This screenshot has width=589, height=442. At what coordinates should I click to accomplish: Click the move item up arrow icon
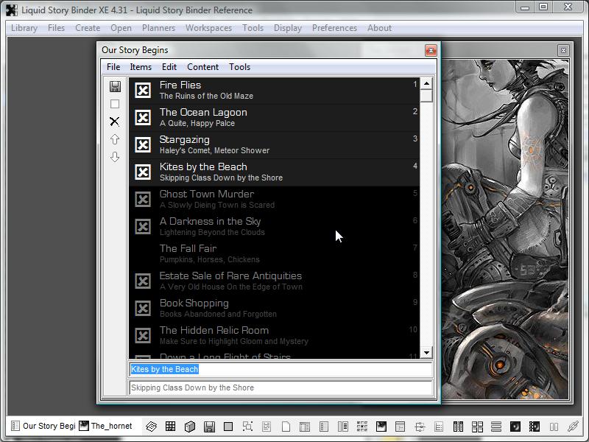[x=115, y=139]
